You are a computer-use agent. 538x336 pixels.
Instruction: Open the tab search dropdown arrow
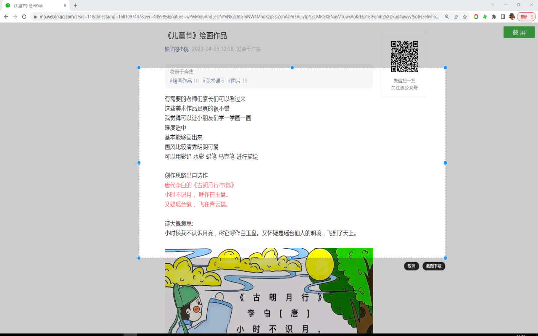pyautogui.click(x=493, y=5)
